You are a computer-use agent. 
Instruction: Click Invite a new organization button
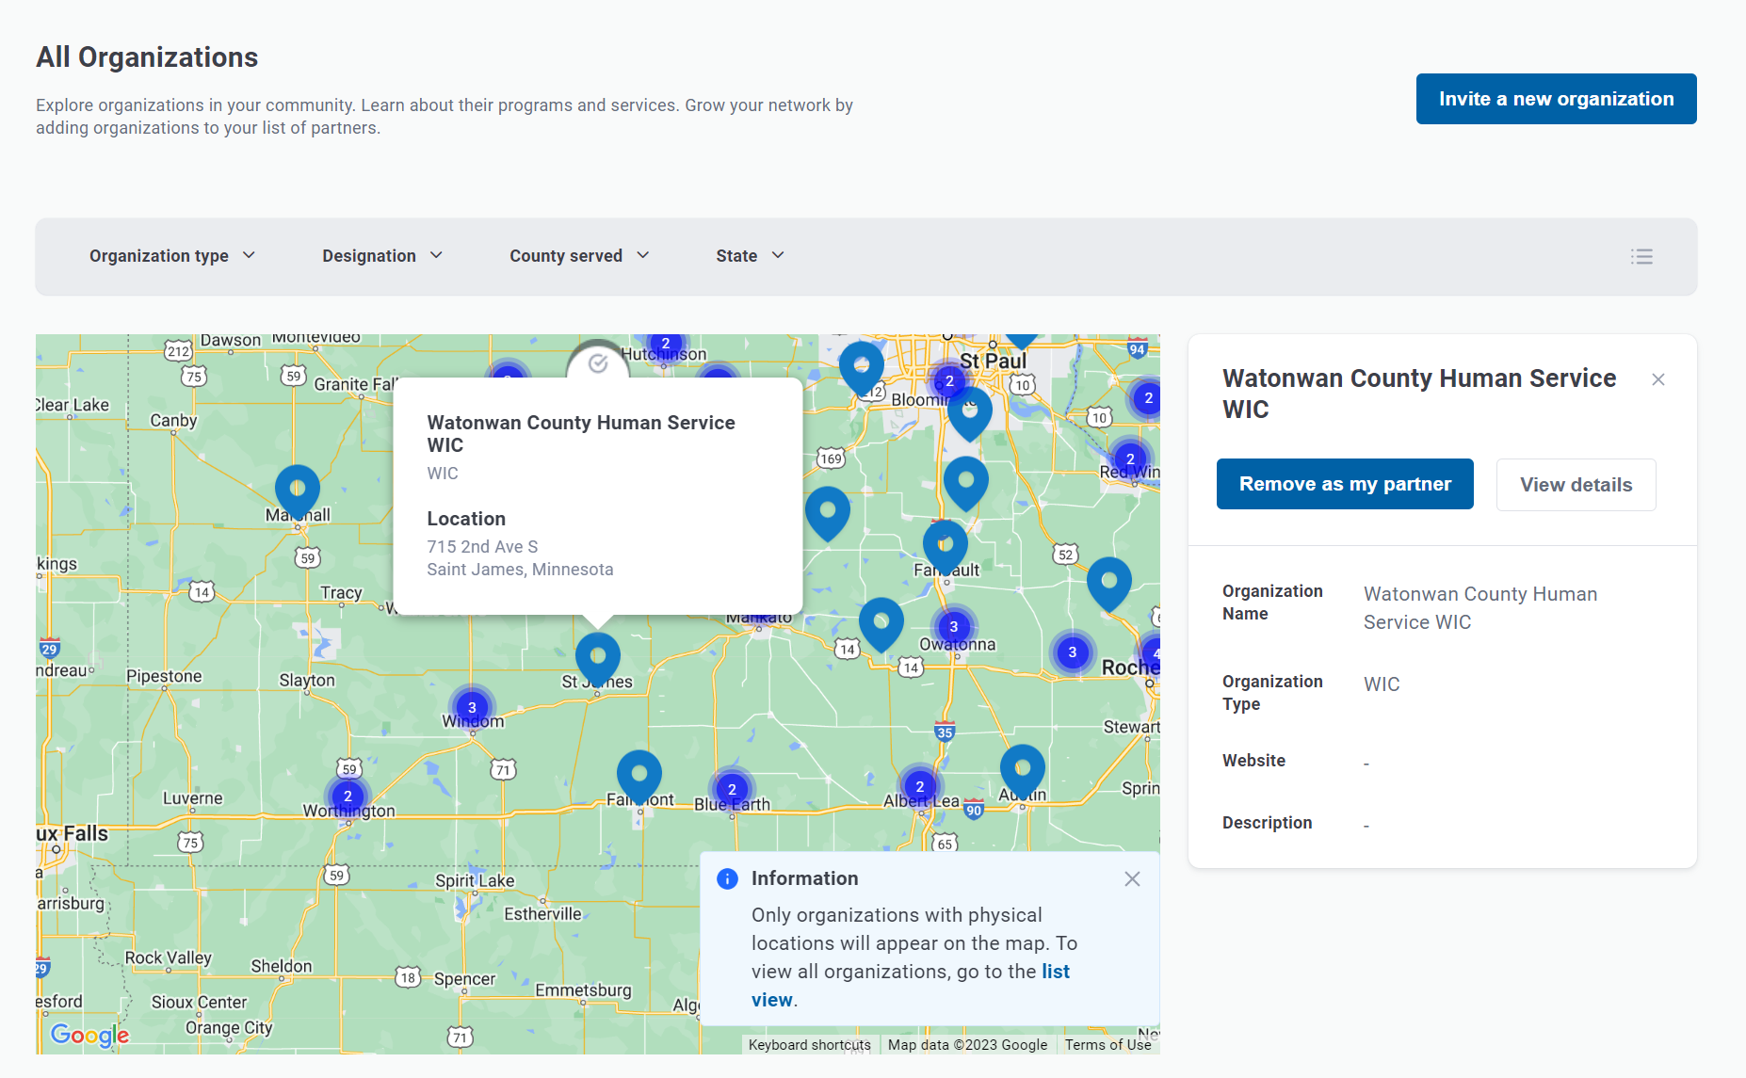tap(1556, 99)
